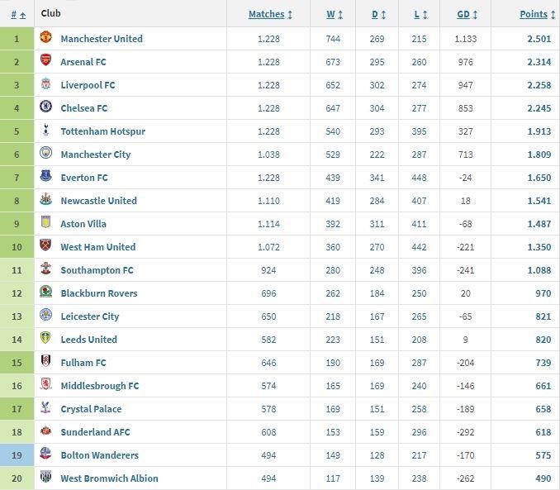The height and width of the screenshot is (490, 560).
Task: Click the Everton FC crest icon
Action: tap(45, 175)
